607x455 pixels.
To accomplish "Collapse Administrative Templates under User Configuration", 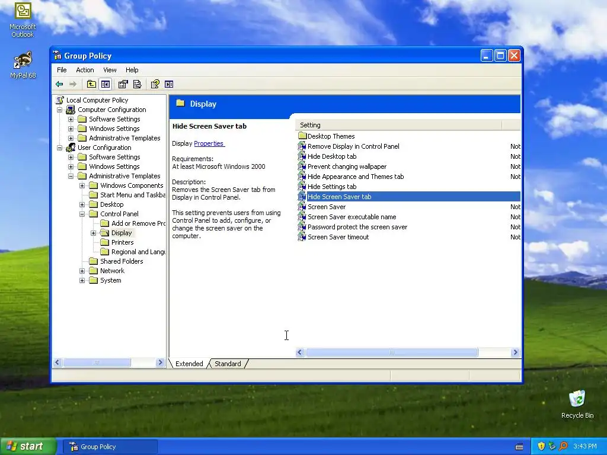I will pos(71,176).
